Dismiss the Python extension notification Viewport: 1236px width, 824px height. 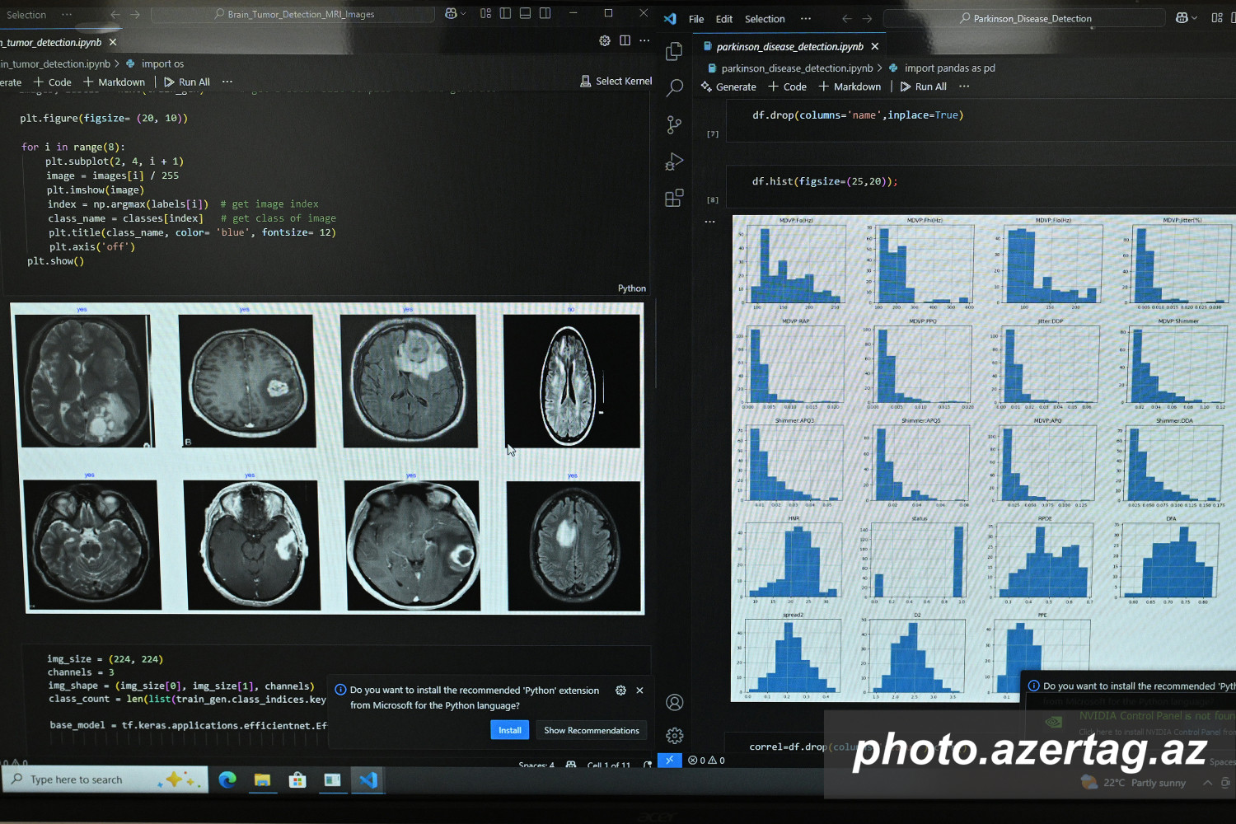(639, 691)
